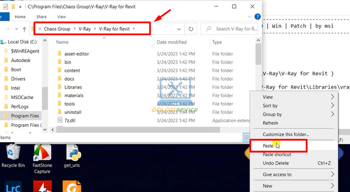This screenshot has height=192, width=350.
Task: Click the docs folder icon
Action: pyautogui.click(x=59, y=79)
